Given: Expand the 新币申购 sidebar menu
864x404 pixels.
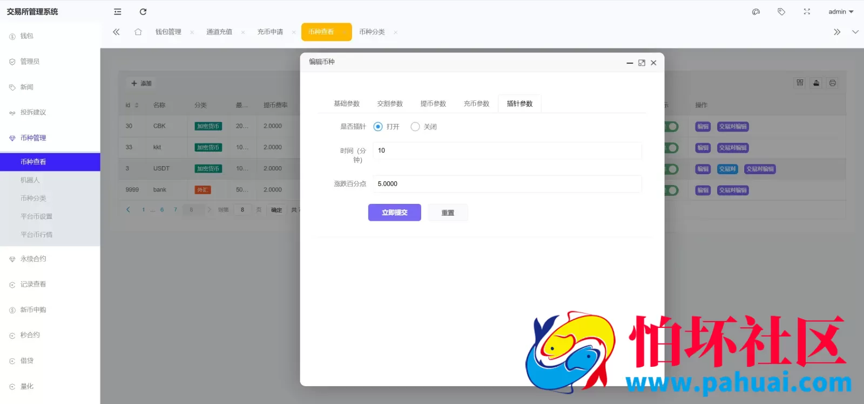Looking at the screenshot, I should click(50, 310).
